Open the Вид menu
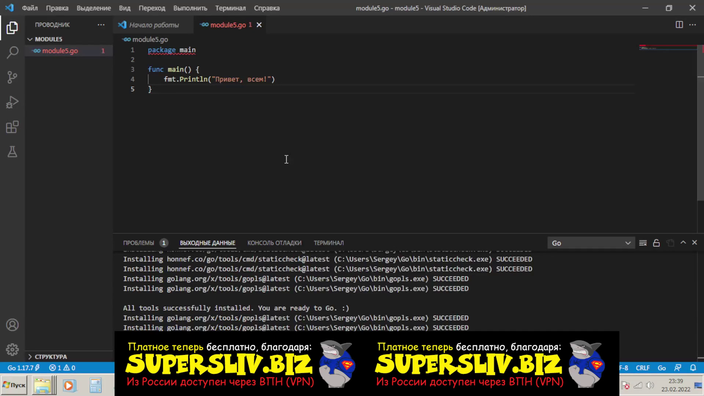 (x=124, y=8)
